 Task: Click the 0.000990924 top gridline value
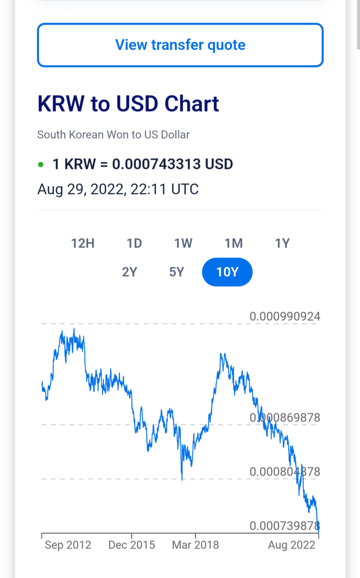pos(285,317)
